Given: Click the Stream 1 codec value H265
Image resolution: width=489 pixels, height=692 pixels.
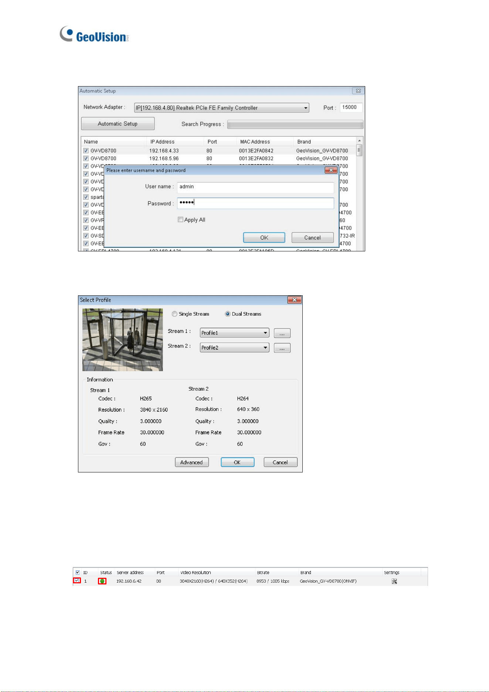Looking at the screenshot, I should tap(146, 398).
